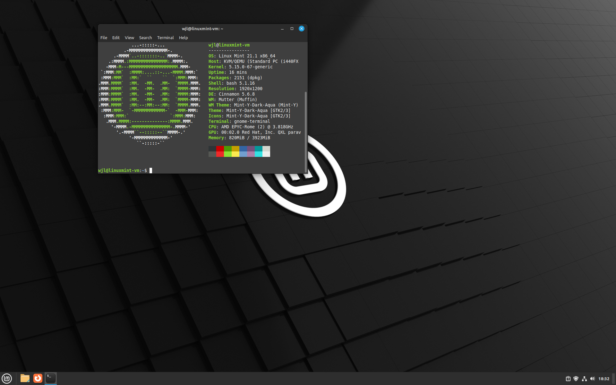Image resolution: width=616 pixels, height=385 pixels.
Task: Open the calendar from the 18:32 clock
Action: (604, 379)
